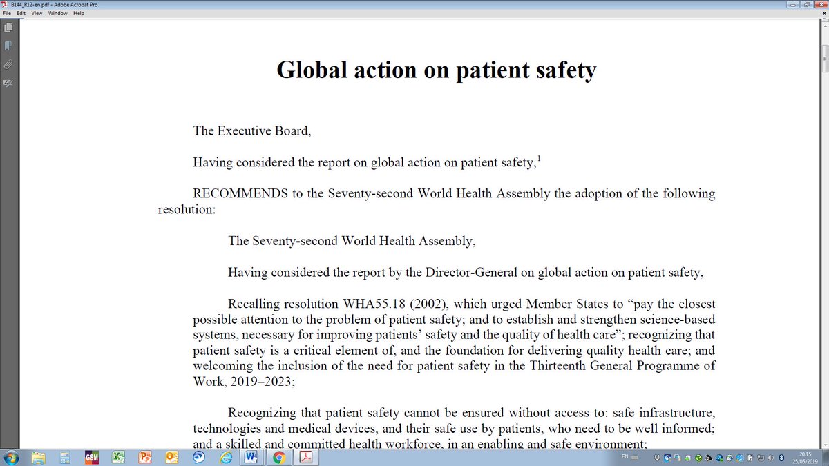Open the Edit menu
Screen dimensions: 829x466
(21, 13)
